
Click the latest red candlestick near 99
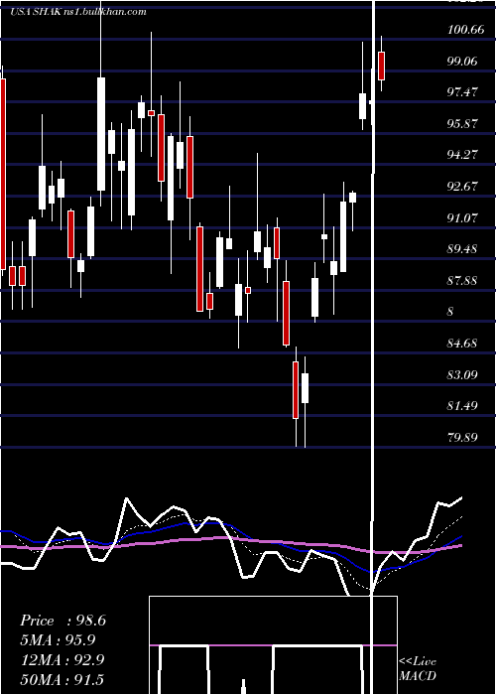(x=381, y=66)
